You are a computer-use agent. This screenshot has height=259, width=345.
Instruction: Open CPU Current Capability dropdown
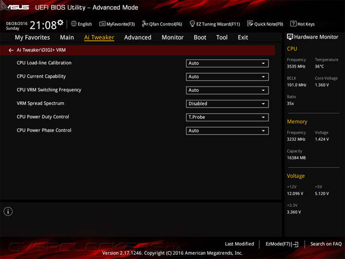click(227, 77)
